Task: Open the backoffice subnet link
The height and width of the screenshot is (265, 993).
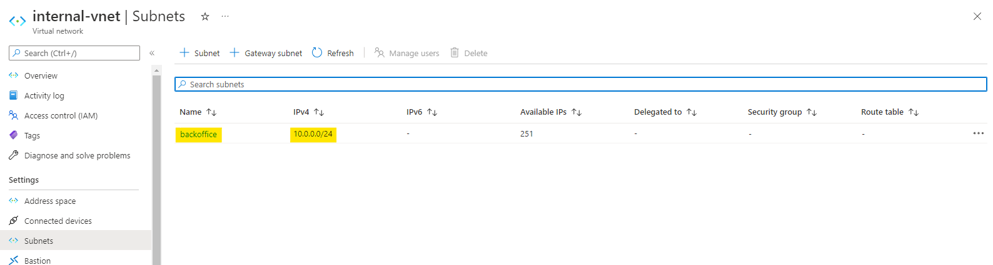Action: click(198, 134)
